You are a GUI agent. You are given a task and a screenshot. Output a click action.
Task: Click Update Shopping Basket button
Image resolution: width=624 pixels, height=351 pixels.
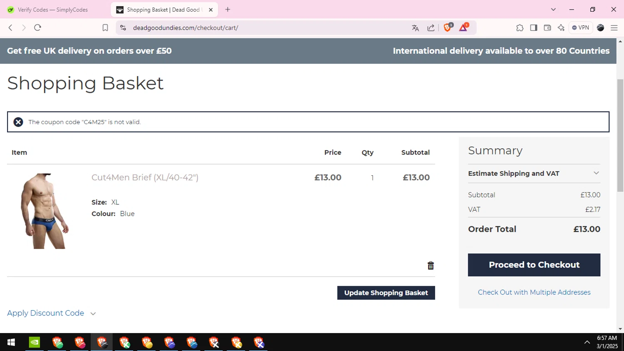pos(386,293)
